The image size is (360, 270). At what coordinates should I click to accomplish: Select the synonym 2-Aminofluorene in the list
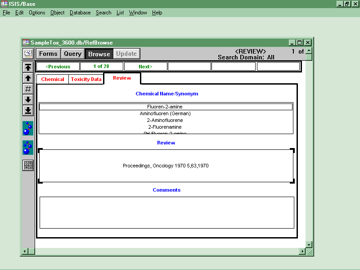tap(165, 120)
